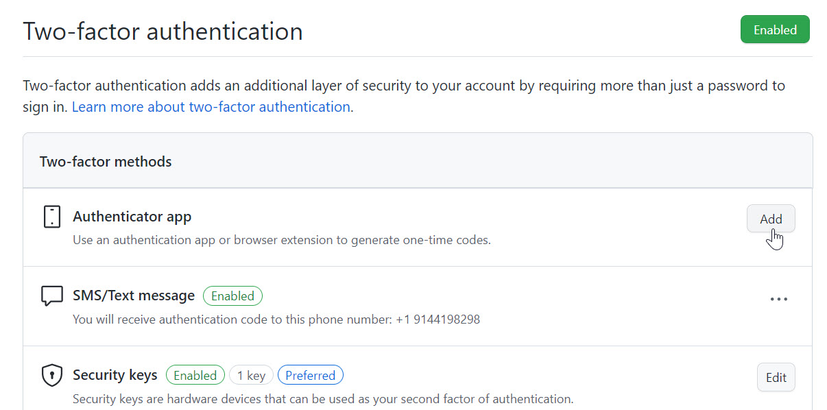Click the Security keys method name
The height and width of the screenshot is (410, 827).
pyautogui.click(x=115, y=375)
